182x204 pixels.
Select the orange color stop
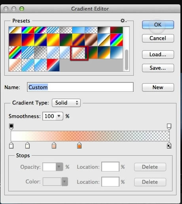tap(79, 145)
